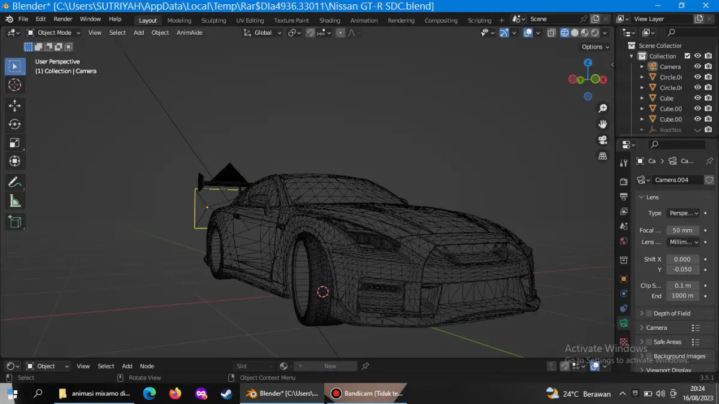Activate the Rotate tool
The width and height of the screenshot is (719, 404).
pos(15,124)
